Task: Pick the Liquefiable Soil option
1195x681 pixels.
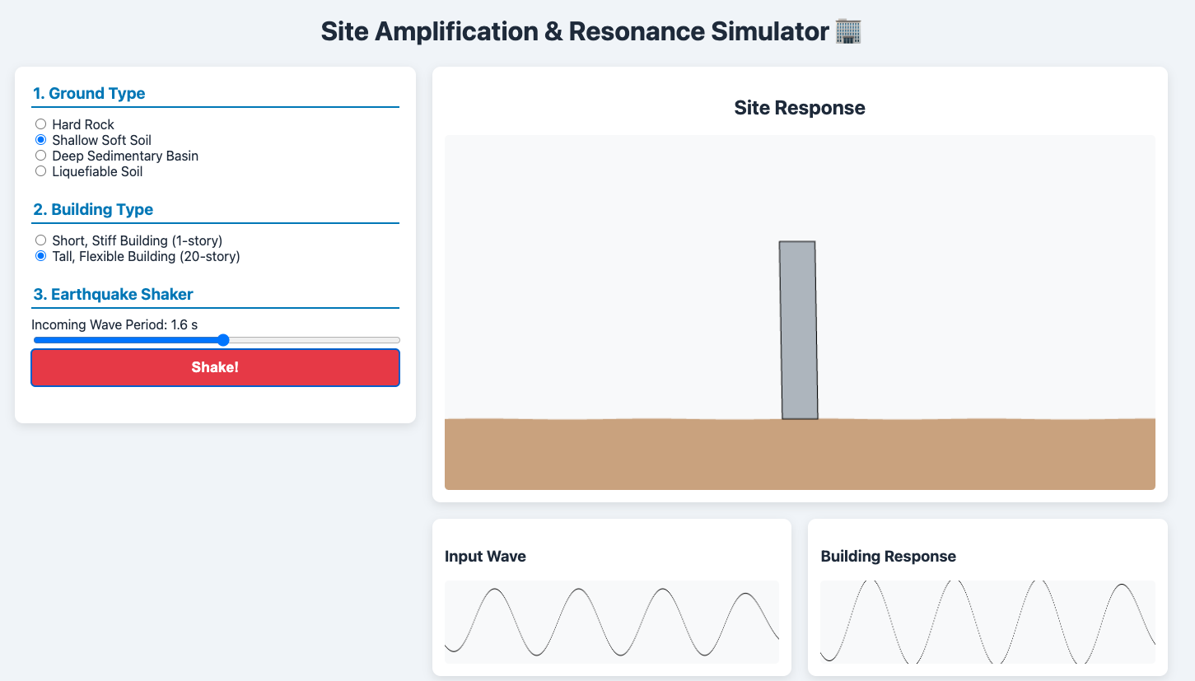Action: coord(40,171)
